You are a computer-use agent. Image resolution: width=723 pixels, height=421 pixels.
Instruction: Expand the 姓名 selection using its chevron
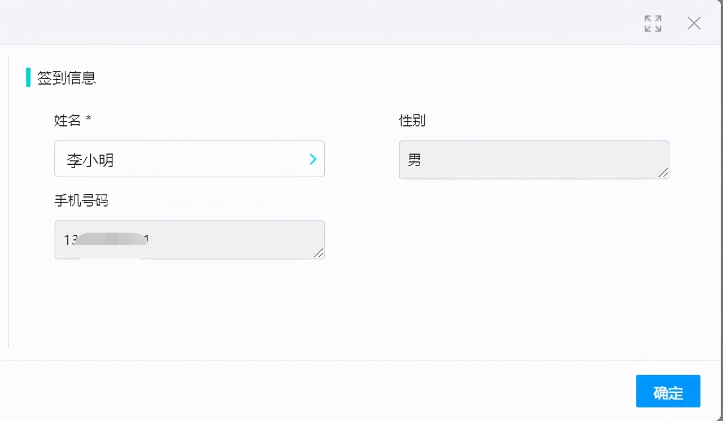[312, 159]
